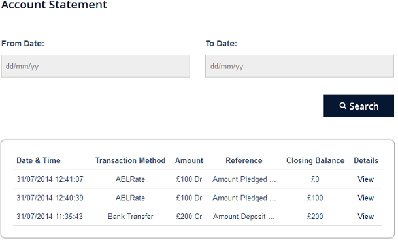Focus the From Date input field

(x=95, y=66)
